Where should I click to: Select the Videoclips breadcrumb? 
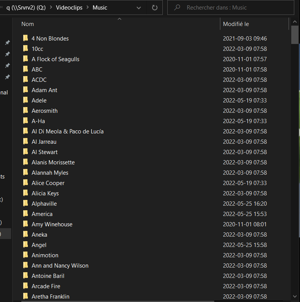point(69,8)
